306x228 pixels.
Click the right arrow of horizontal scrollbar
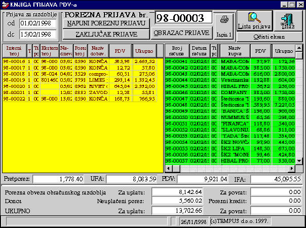pyautogui.click(x=291, y=168)
